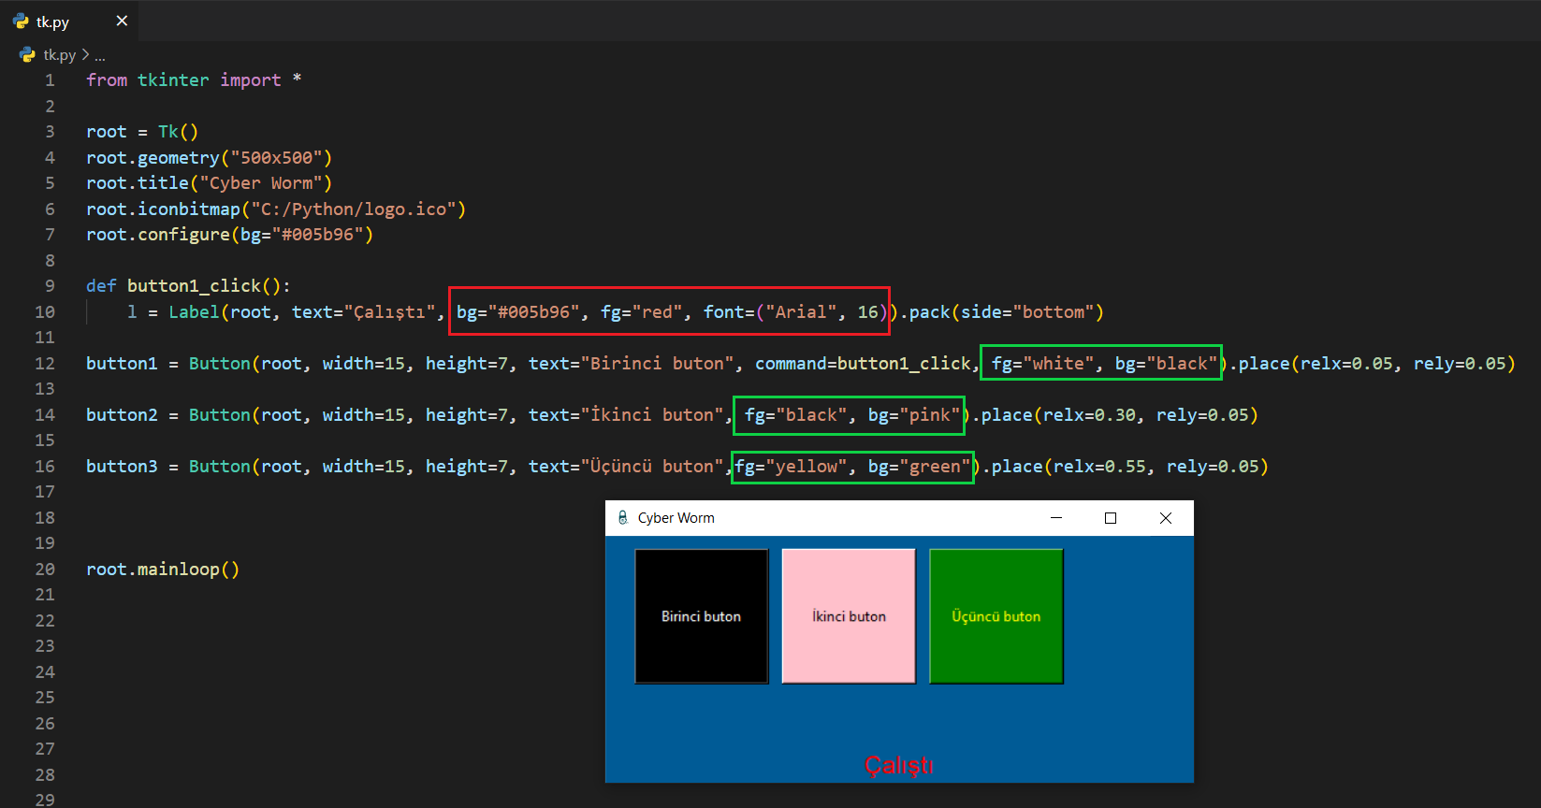The image size is (1541, 808).
Task: Click the "from tkinter import *" line
Action: (193, 80)
